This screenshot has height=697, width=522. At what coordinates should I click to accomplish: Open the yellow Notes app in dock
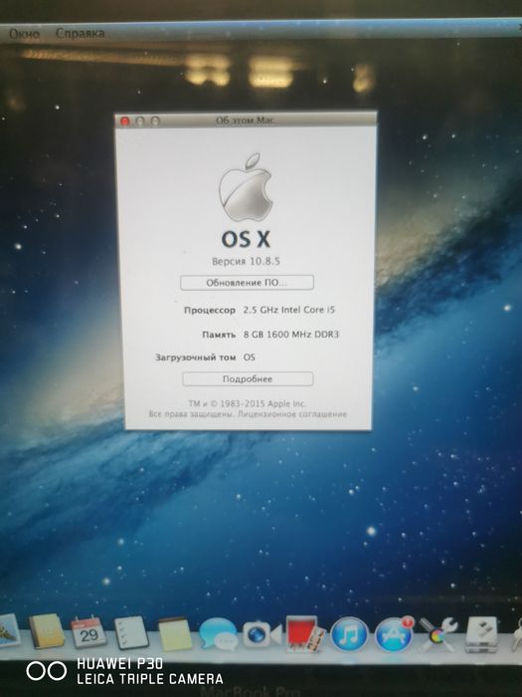click(175, 634)
